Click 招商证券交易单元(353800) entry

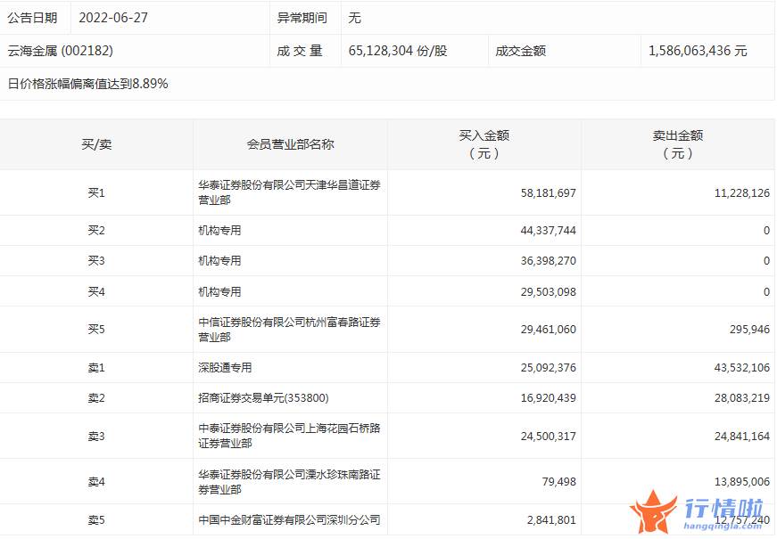(x=264, y=397)
